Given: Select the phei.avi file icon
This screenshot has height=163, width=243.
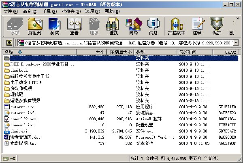Looking at the screenshot, I should tap(7, 131).
